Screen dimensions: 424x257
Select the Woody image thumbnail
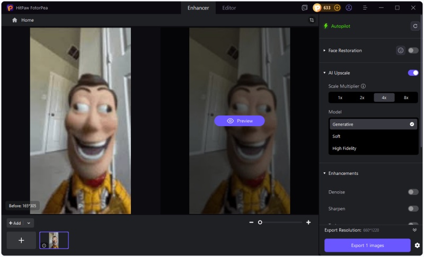[x=54, y=240]
